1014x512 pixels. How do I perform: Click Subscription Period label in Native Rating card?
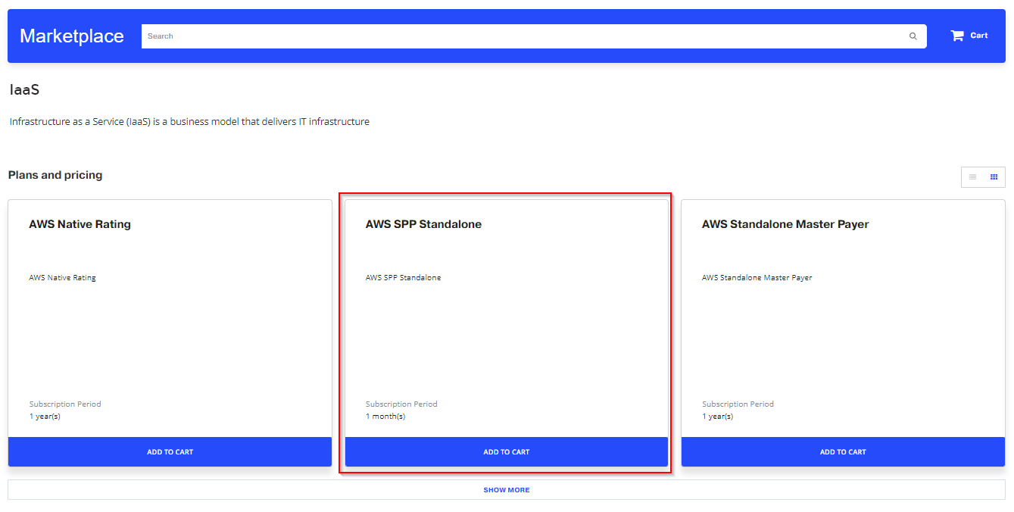tap(65, 404)
